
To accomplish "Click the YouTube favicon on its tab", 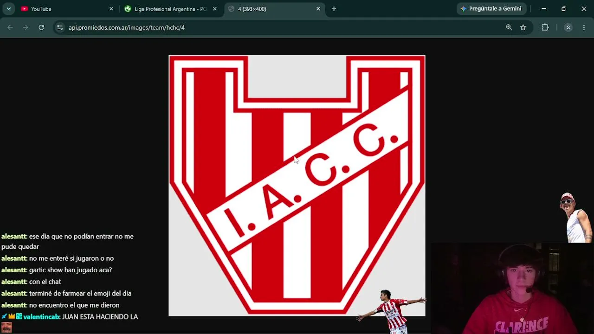I will 25,9.
